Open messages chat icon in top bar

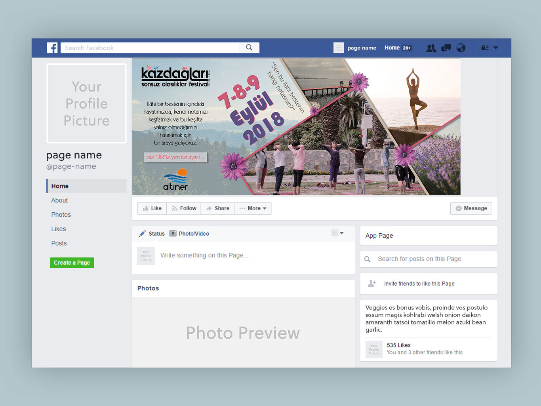(x=446, y=48)
